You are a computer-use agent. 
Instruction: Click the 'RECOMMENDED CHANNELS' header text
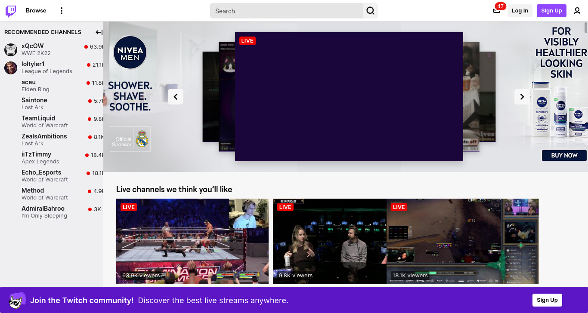click(x=43, y=32)
